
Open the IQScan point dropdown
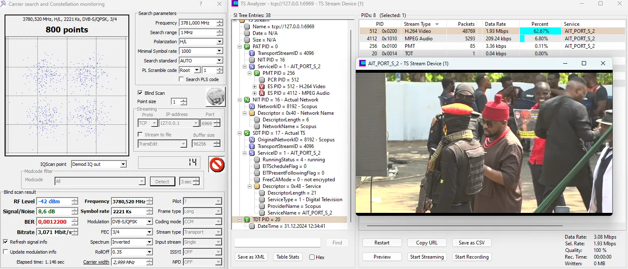click(123, 164)
